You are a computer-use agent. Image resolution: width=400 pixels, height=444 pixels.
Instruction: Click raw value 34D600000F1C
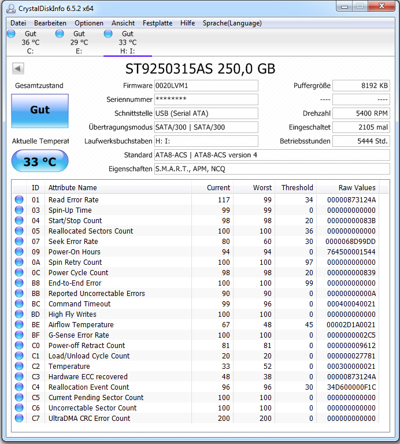coord(351,387)
